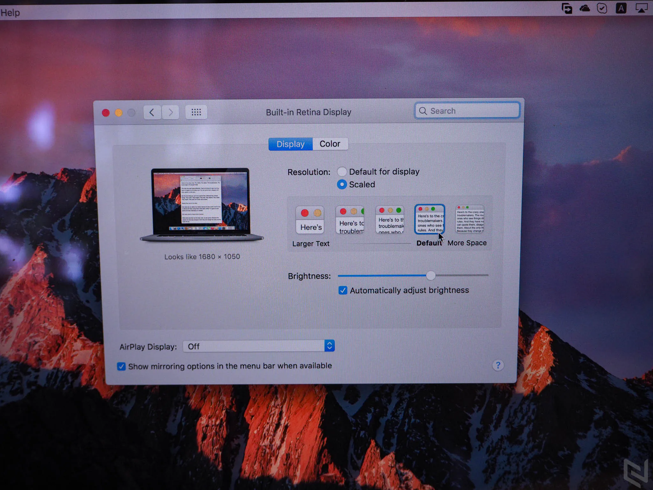653x490 pixels.
Task: Go back with the left chevron button
Action: [x=152, y=112]
